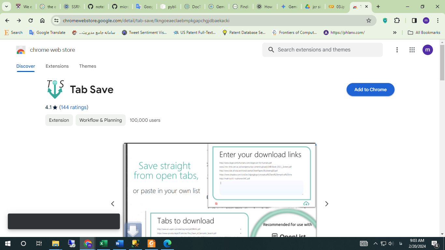The image size is (445, 250).
Task: Switch to the Themes tab
Action: (x=88, y=66)
